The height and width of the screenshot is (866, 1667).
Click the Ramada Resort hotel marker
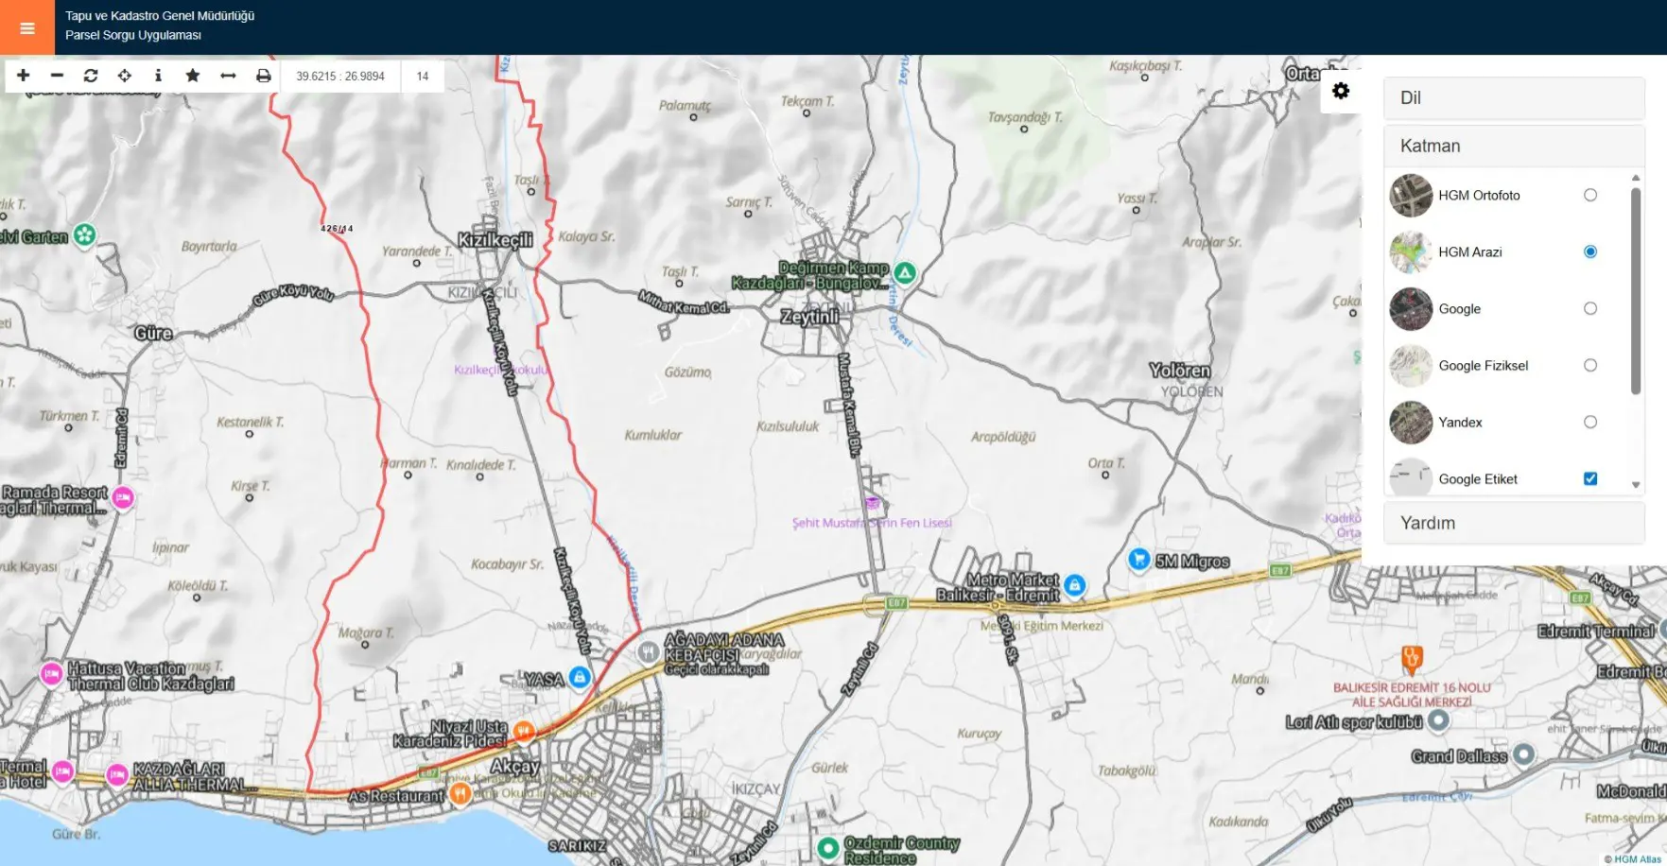(x=123, y=497)
